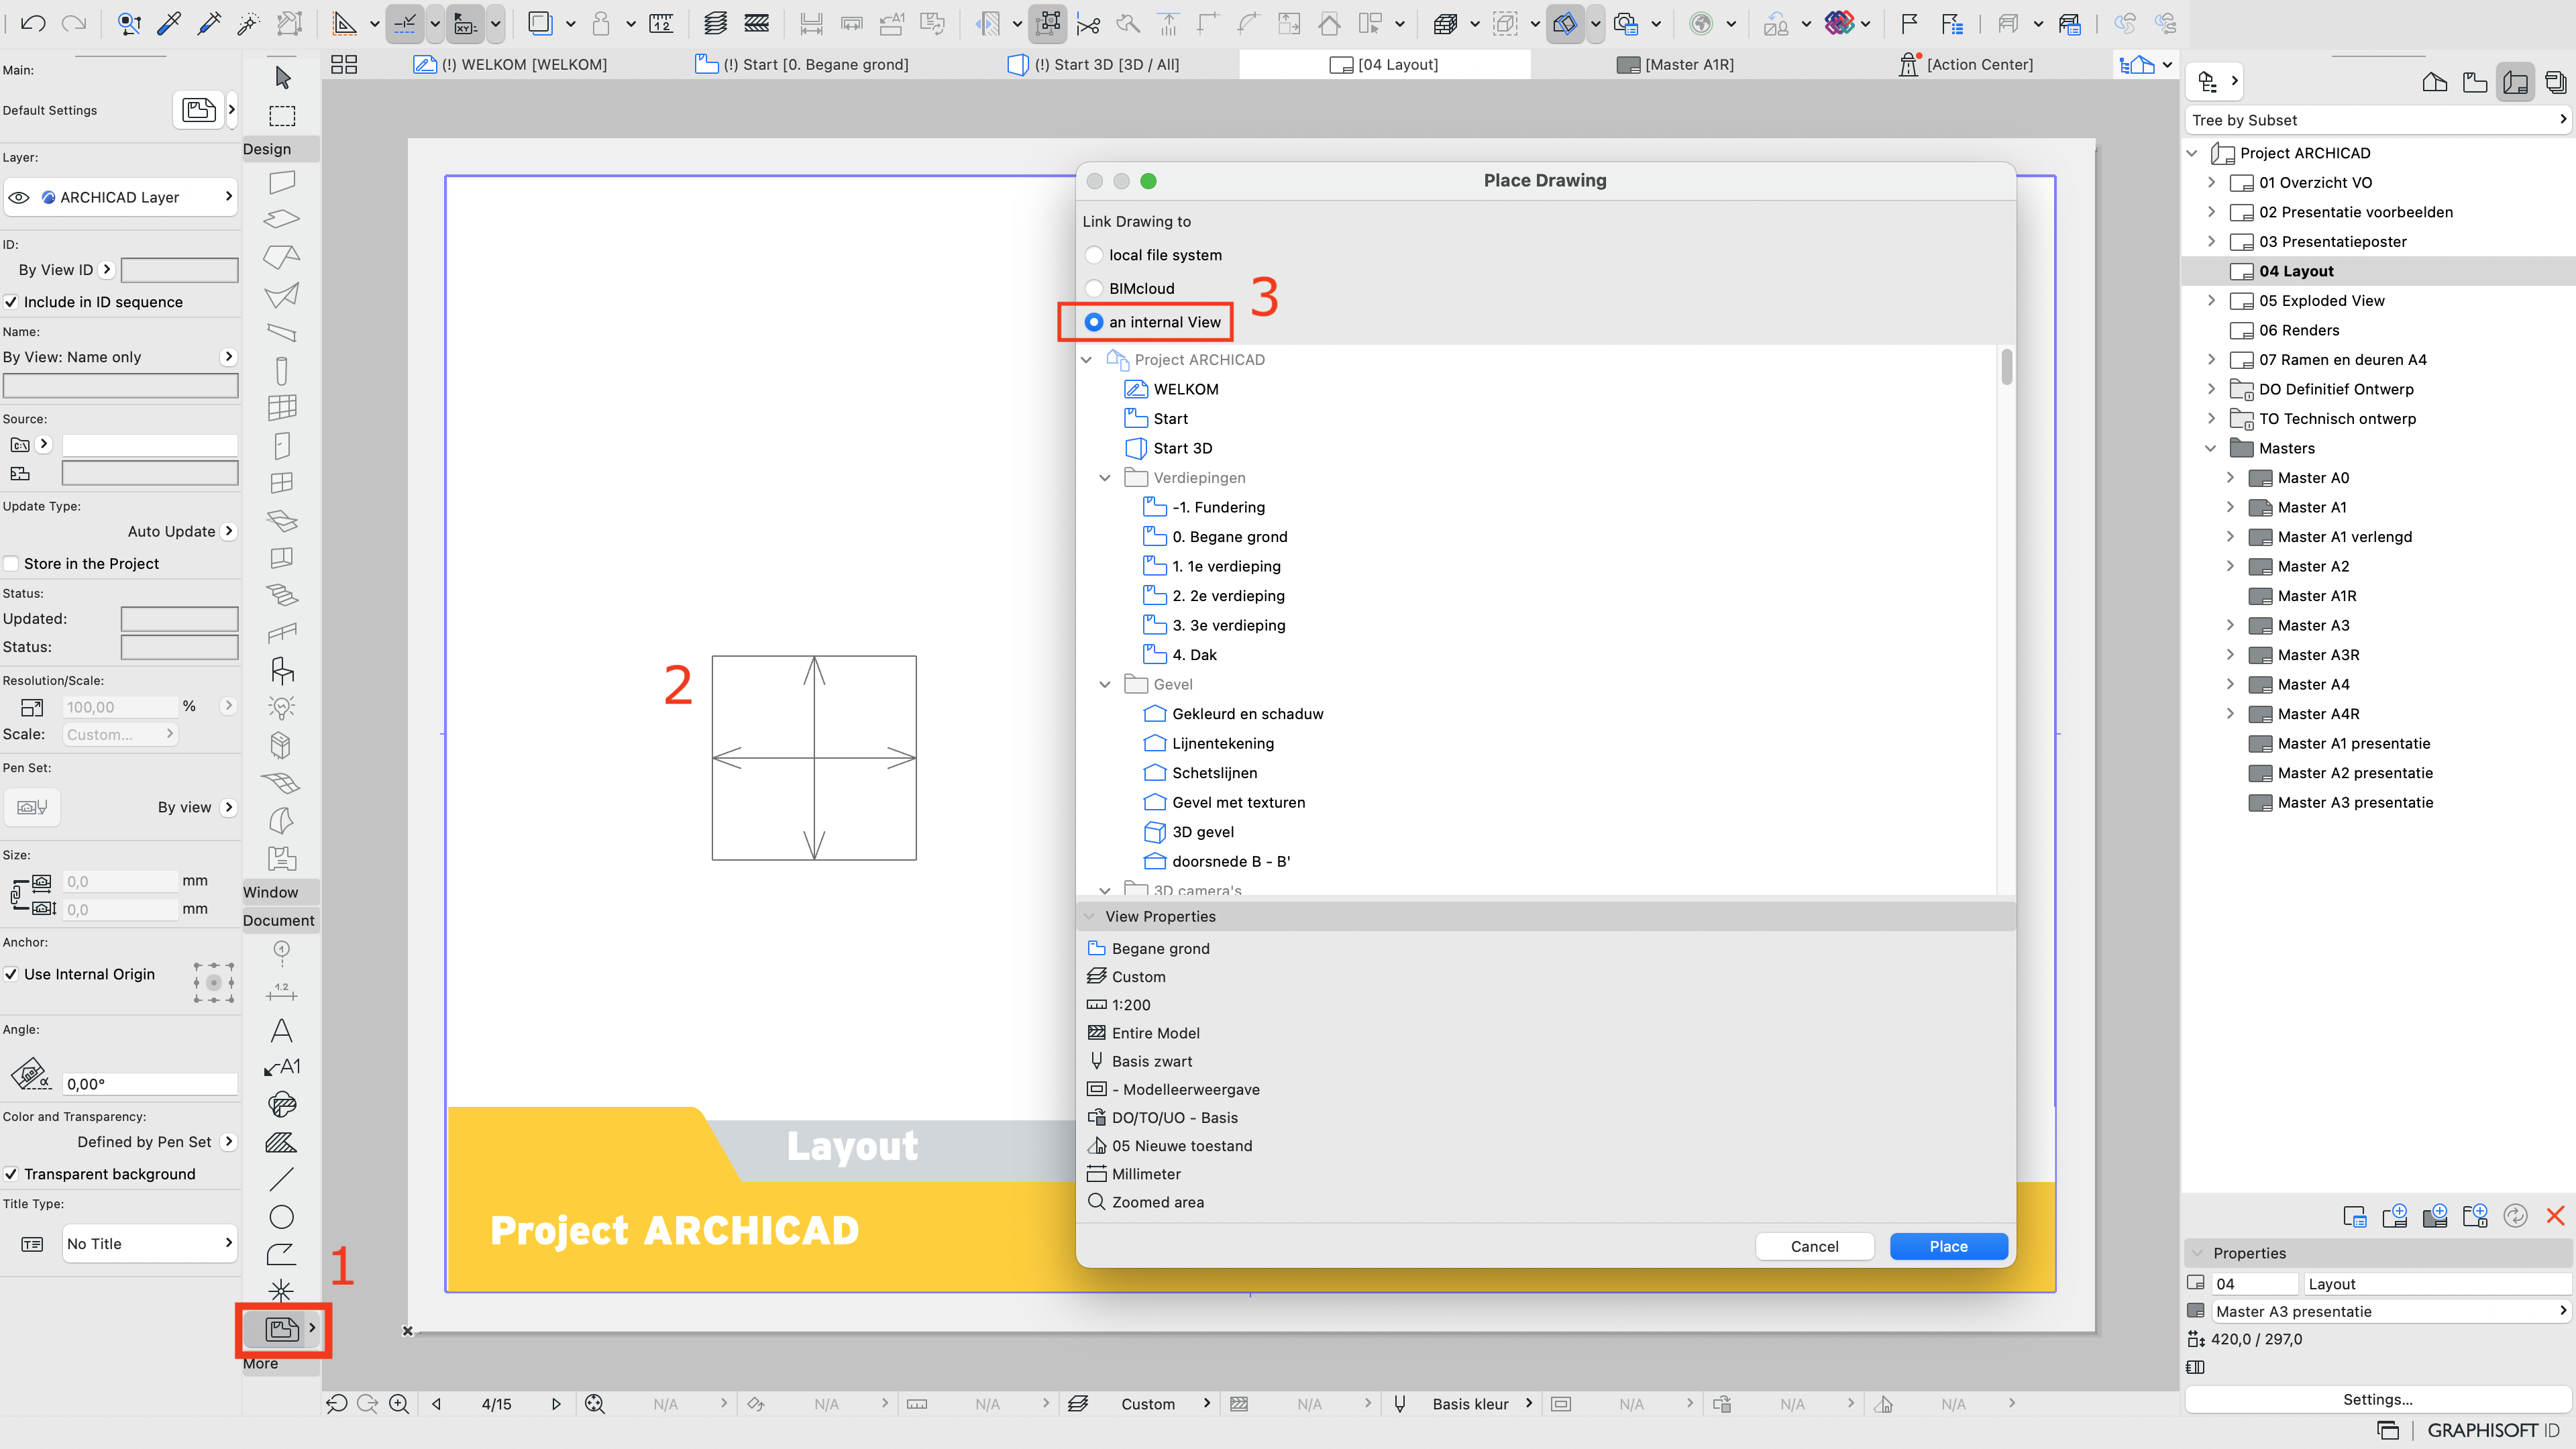The height and width of the screenshot is (1449, 2576).
Task: Toggle Transparent background checkbox
Action: pos(11,1174)
